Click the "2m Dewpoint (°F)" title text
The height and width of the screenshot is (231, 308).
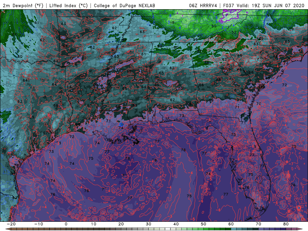23,5
